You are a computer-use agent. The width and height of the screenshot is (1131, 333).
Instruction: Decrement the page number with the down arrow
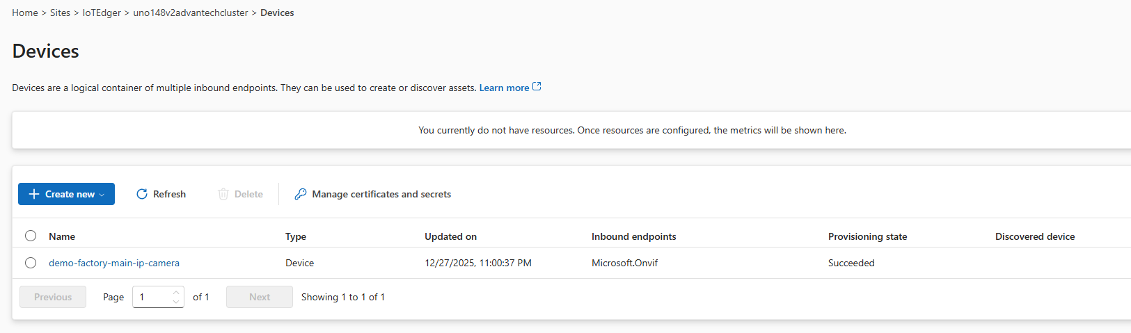pyautogui.click(x=176, y=302)
